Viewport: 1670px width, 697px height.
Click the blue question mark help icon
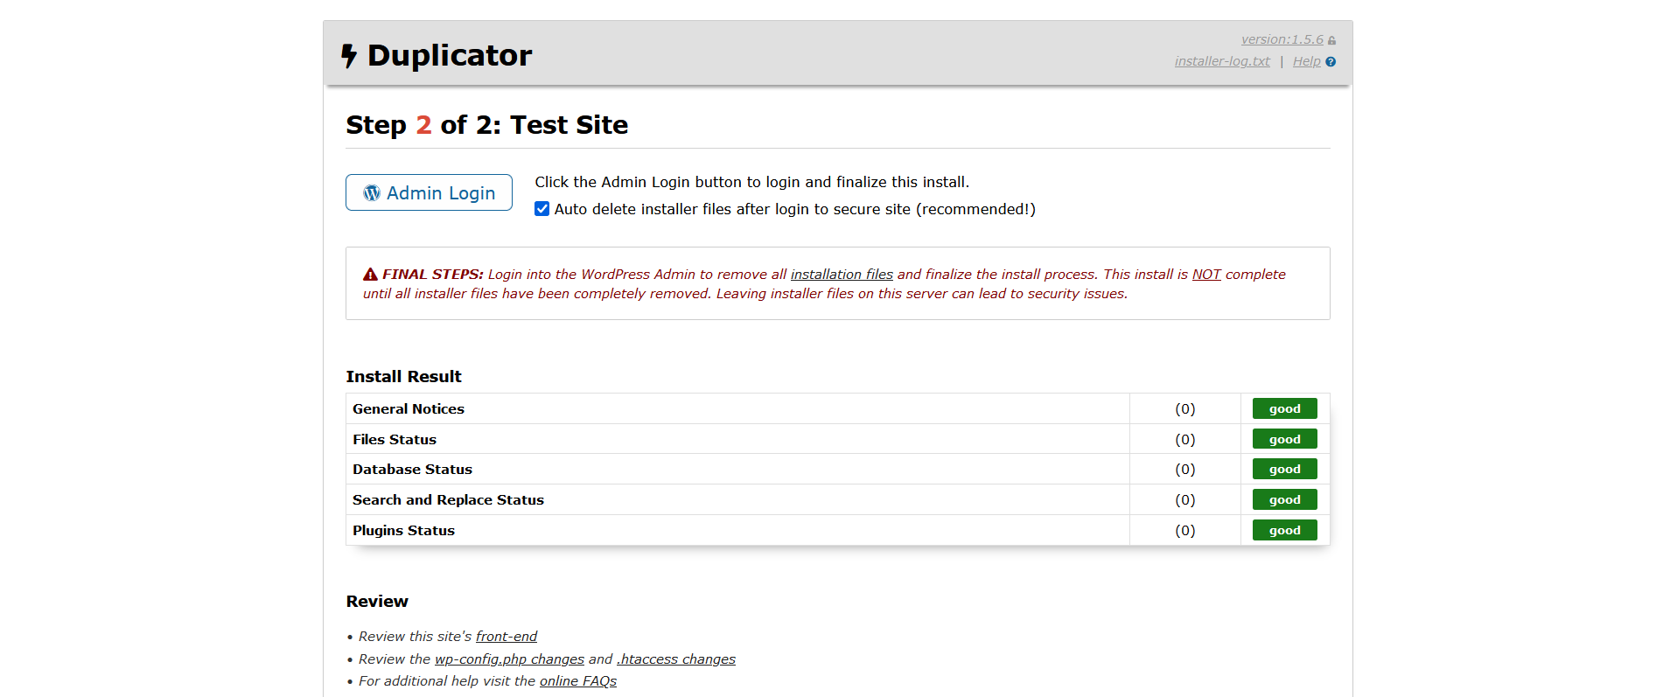[1331, 62]
